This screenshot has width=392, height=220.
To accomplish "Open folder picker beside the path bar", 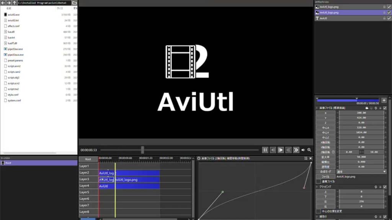I will point(75,3).
